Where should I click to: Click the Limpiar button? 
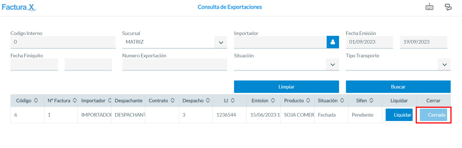coord(286,87)
